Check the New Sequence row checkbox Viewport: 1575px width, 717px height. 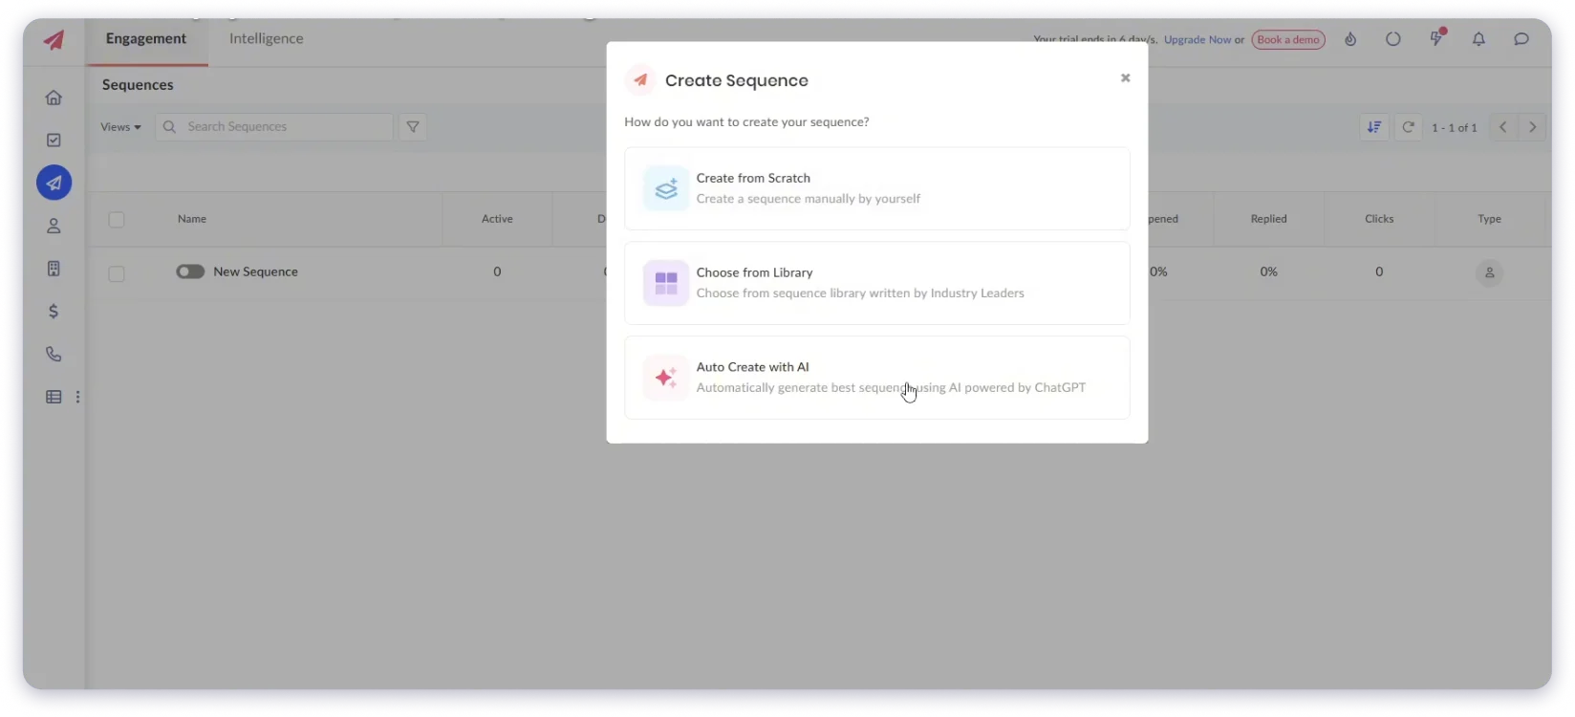117,273
